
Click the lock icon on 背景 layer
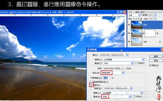click(160, 42)
